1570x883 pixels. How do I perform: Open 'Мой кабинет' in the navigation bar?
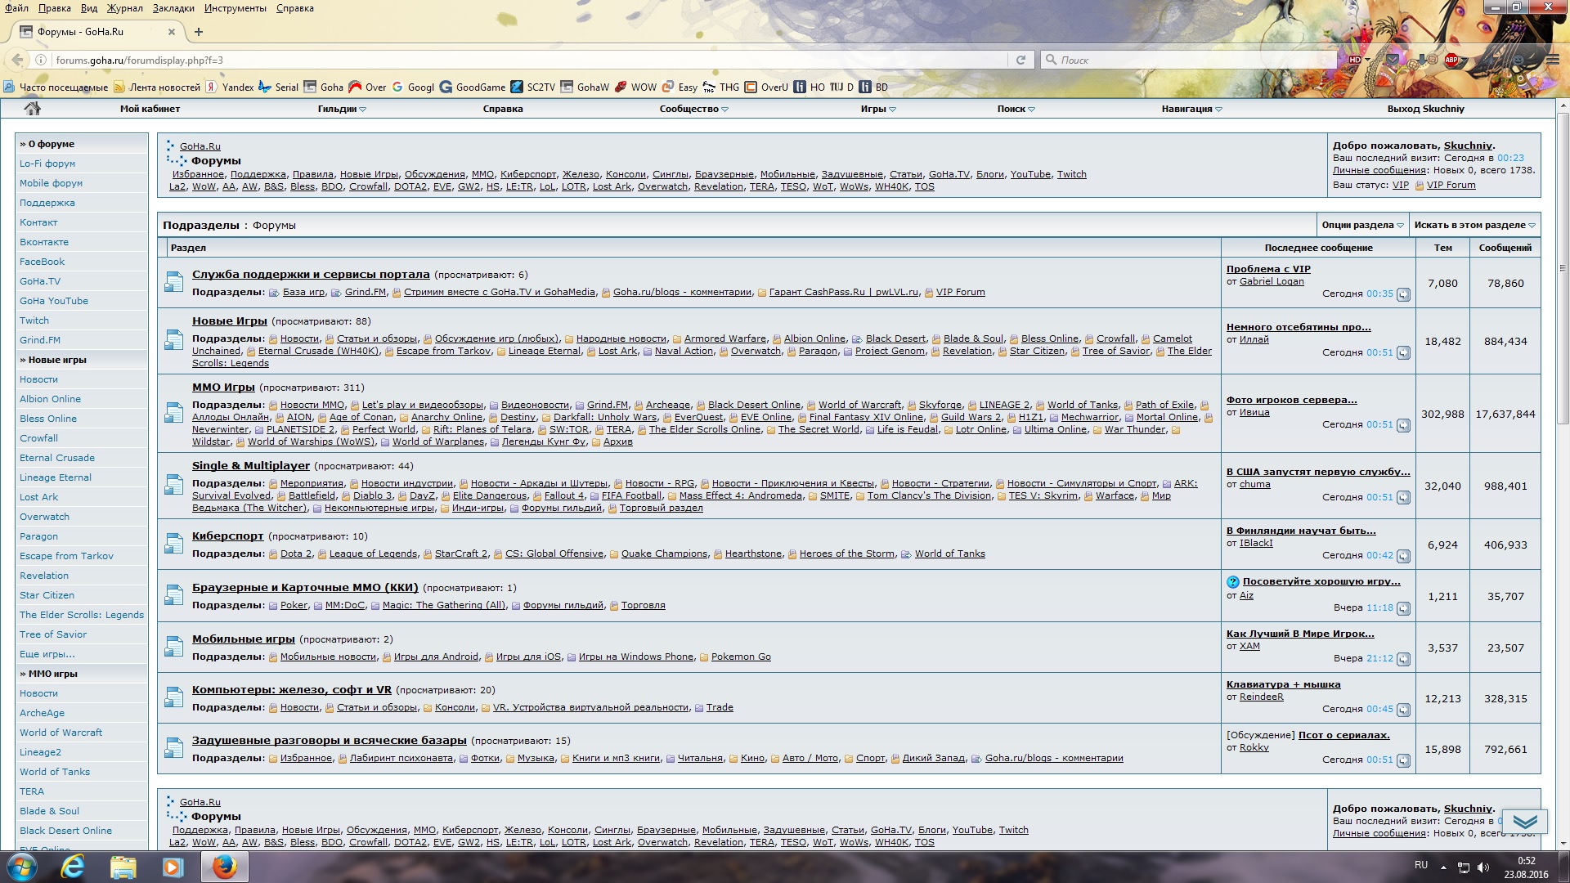[150, 109]
